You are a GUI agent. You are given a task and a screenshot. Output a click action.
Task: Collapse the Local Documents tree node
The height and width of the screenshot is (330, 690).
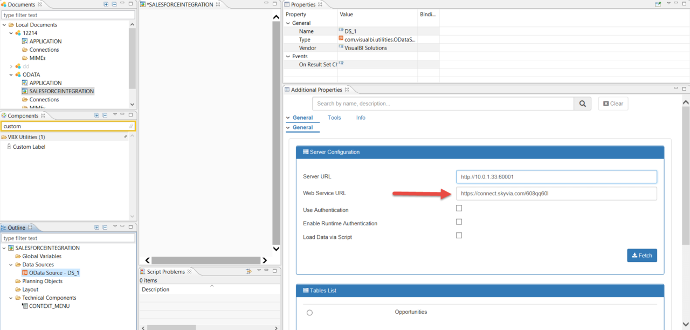click(x=5, y=24)
